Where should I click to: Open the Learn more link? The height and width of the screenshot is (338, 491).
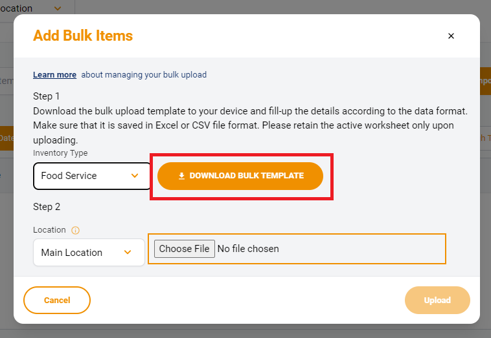click(55, 75)
